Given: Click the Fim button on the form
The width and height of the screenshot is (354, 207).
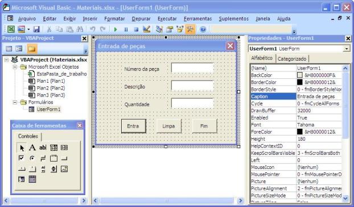Looking at the screenshot, I should coord(204,126).
